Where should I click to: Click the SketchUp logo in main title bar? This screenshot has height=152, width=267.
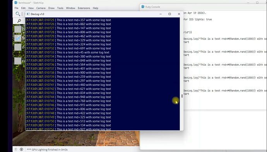coord(16,3)
